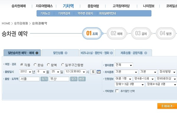The image size is (177, 114).
Task: Click the arrow icon on 제휴상품·공항직통 tab
Action: tap(146, 53)
